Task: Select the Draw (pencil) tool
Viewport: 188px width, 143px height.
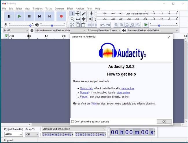Action: [x=84, y=14]
